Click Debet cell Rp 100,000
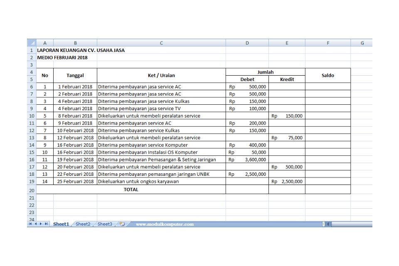Screen dimensions: 399x266 click(247, 108)
